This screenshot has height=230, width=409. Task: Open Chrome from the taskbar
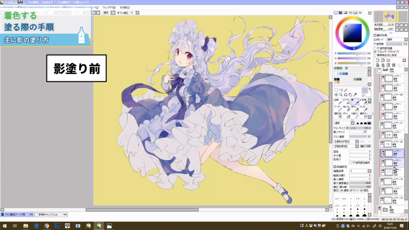[x=47, y=226]
